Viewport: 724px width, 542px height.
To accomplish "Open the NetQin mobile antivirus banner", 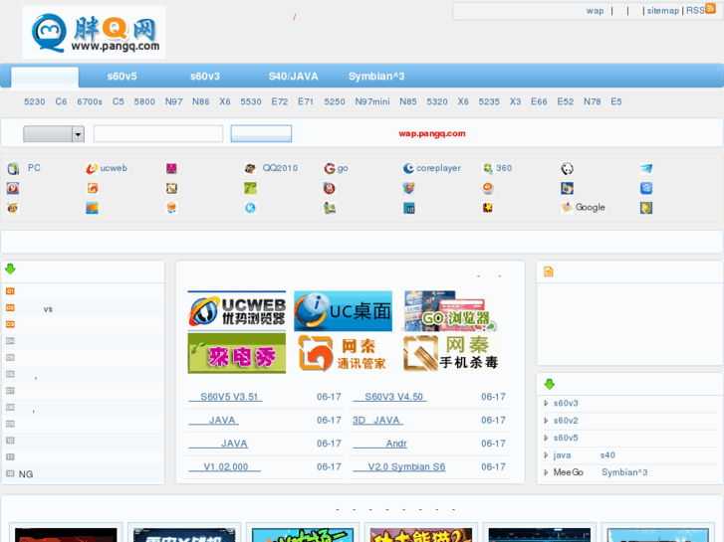I will click(450, 353).
